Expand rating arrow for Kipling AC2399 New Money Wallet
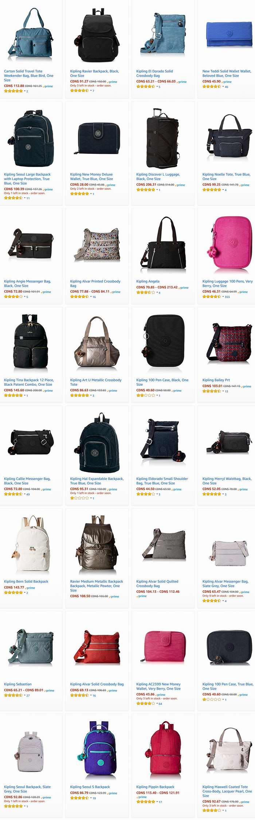This screenshot has height=820, width=255. pyautogui.click(x=157, y=703)
